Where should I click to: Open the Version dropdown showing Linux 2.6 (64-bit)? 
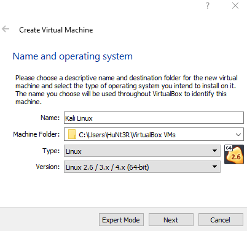coord(142,167)
